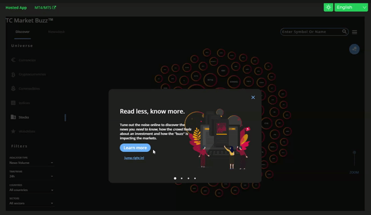
Task: Click the Watchlists star icon
Action: pyautogui.click(x=13, y=131)
